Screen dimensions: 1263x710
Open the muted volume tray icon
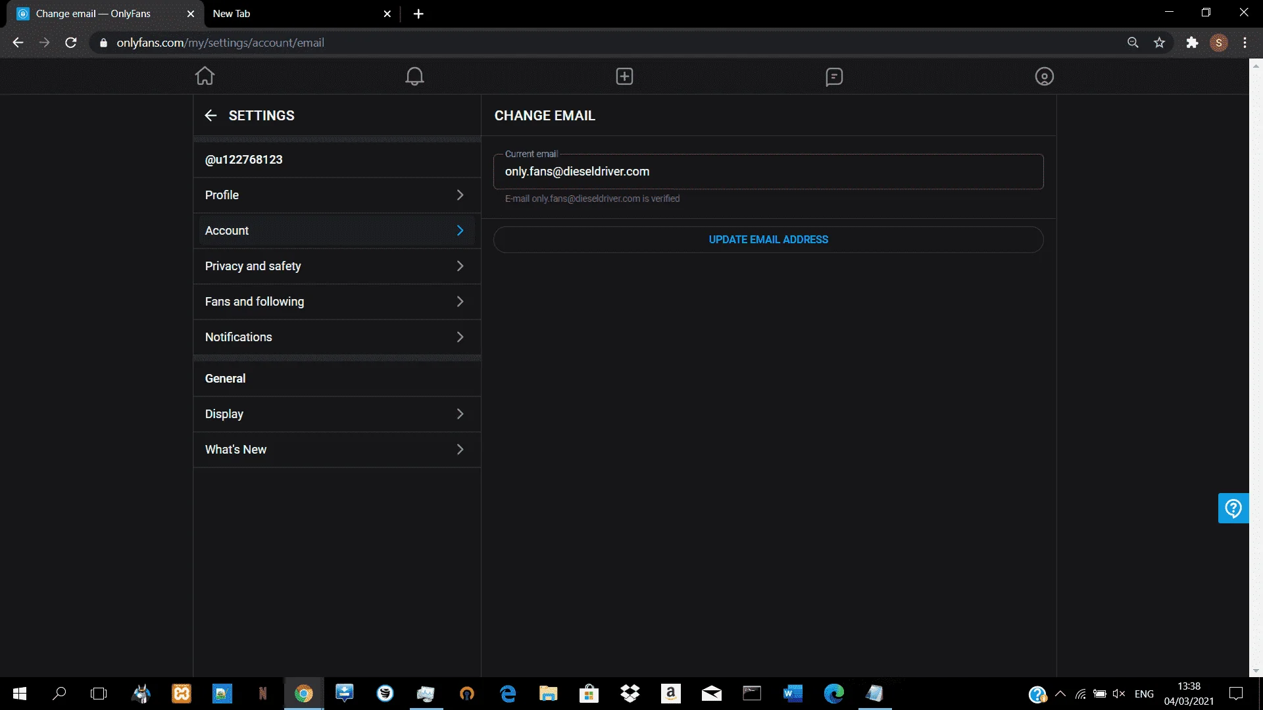(x=1118, y=694)
